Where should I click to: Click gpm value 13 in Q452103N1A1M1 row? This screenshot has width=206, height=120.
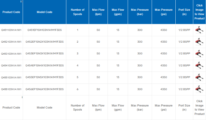tap(118, 42)
